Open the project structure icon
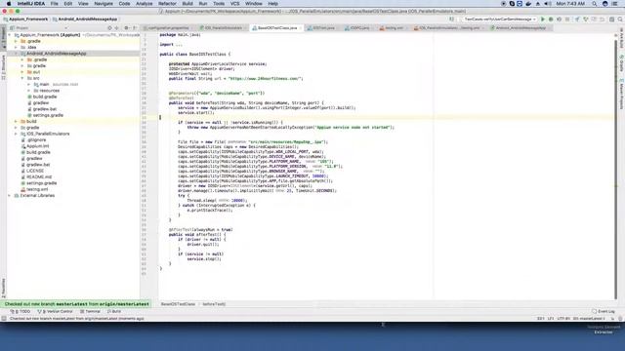This screenshot has width=625, height=351. pyautogui.click(x=611, y=19)
